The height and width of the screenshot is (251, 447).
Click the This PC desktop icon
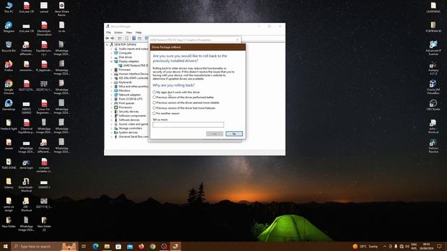(8, 8)
